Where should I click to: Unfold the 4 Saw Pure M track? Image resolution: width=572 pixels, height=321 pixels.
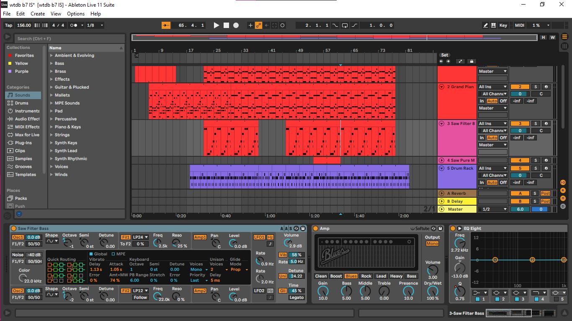click(x=441, y=160)
